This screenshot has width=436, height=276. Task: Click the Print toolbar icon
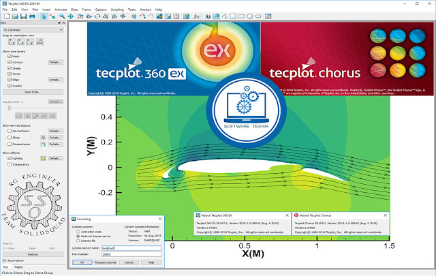[32, 16]
